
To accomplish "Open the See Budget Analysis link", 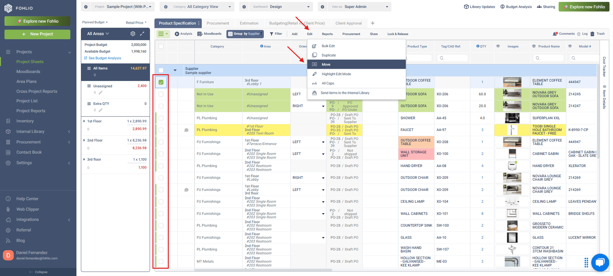I will [x=104, y=58].
